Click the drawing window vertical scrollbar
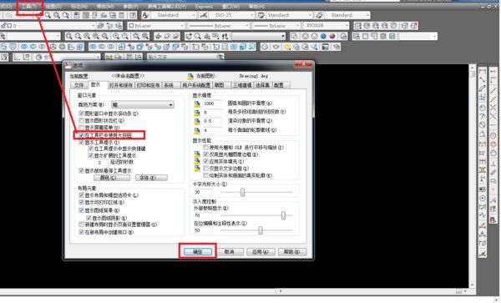 click(x=473, y=175)
